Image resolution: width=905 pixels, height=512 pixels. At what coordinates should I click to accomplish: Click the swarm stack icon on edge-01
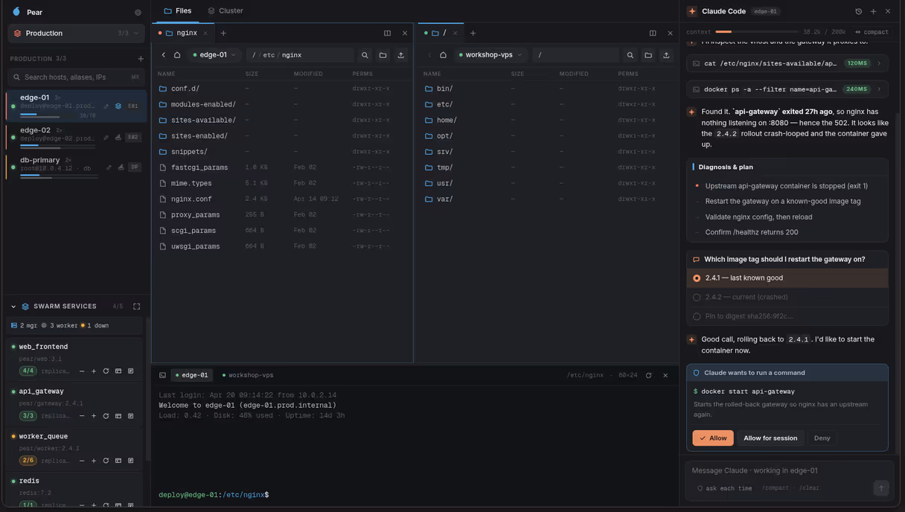(118, 106)
